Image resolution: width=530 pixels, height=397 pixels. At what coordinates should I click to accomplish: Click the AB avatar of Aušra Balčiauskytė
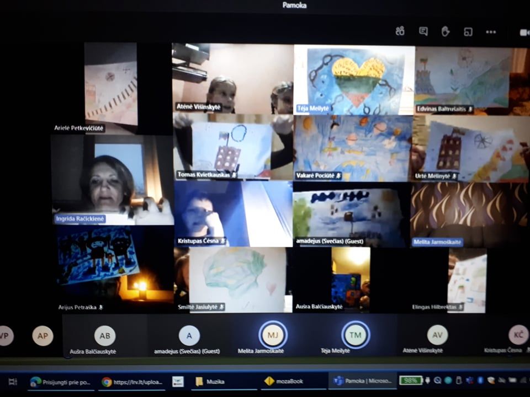pos(105,335)
